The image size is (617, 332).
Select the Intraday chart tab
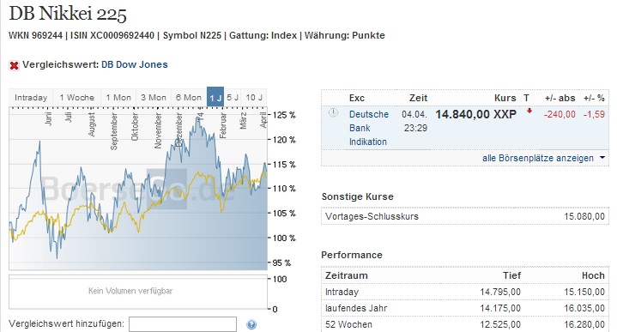31,98
